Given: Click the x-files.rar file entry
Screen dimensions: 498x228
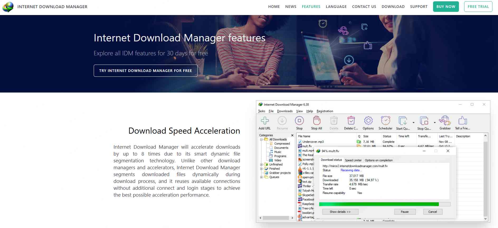Looking at the screenshot, I should coord(306,173).
